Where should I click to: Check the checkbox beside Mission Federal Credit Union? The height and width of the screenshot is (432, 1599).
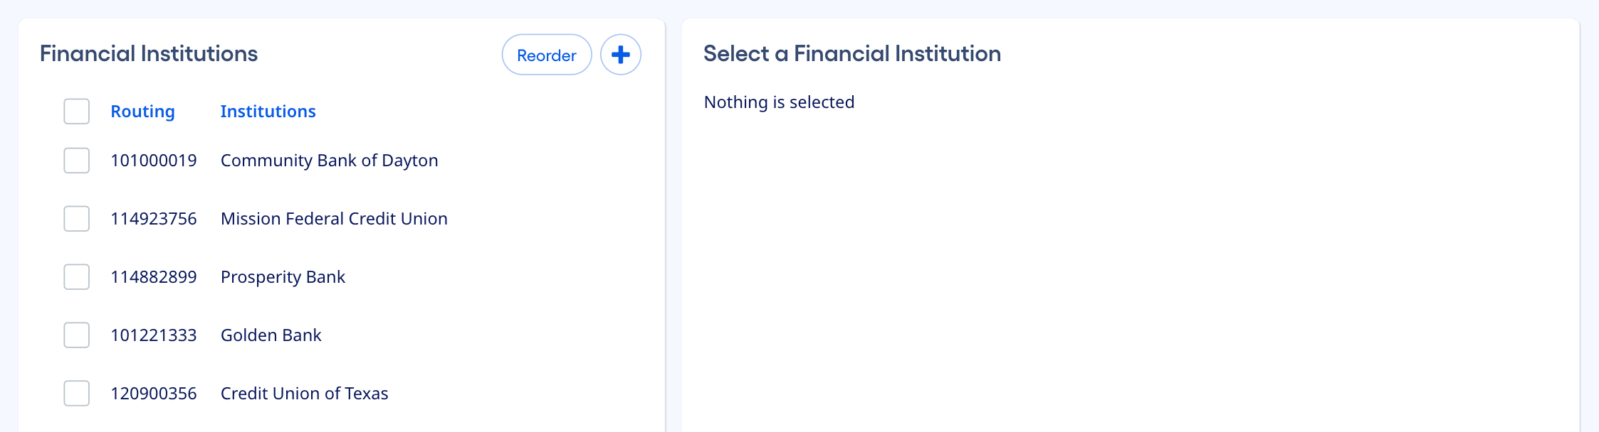[76, 219]
